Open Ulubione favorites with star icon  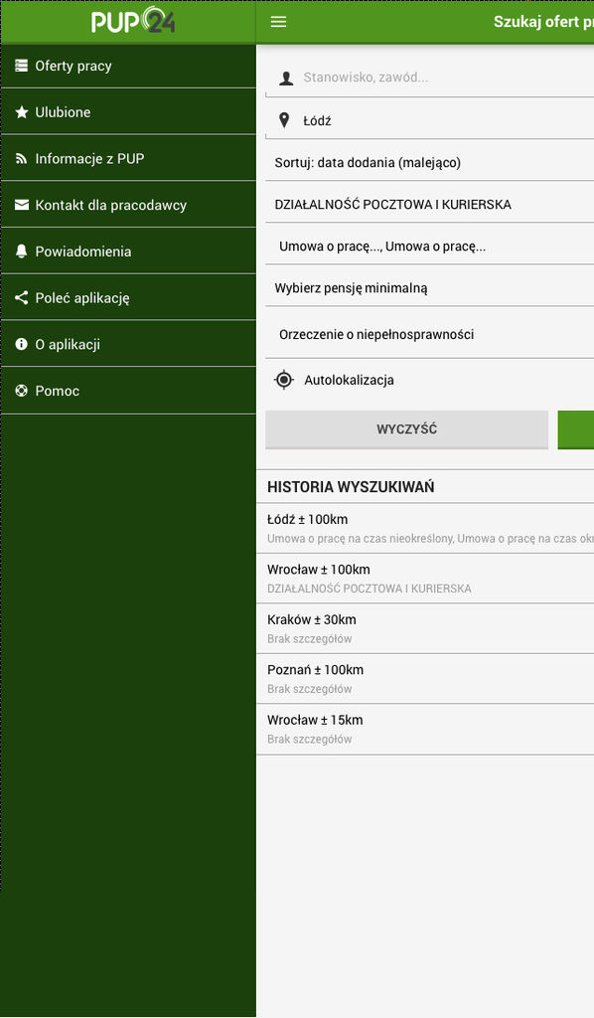click(x=128, y=112)
